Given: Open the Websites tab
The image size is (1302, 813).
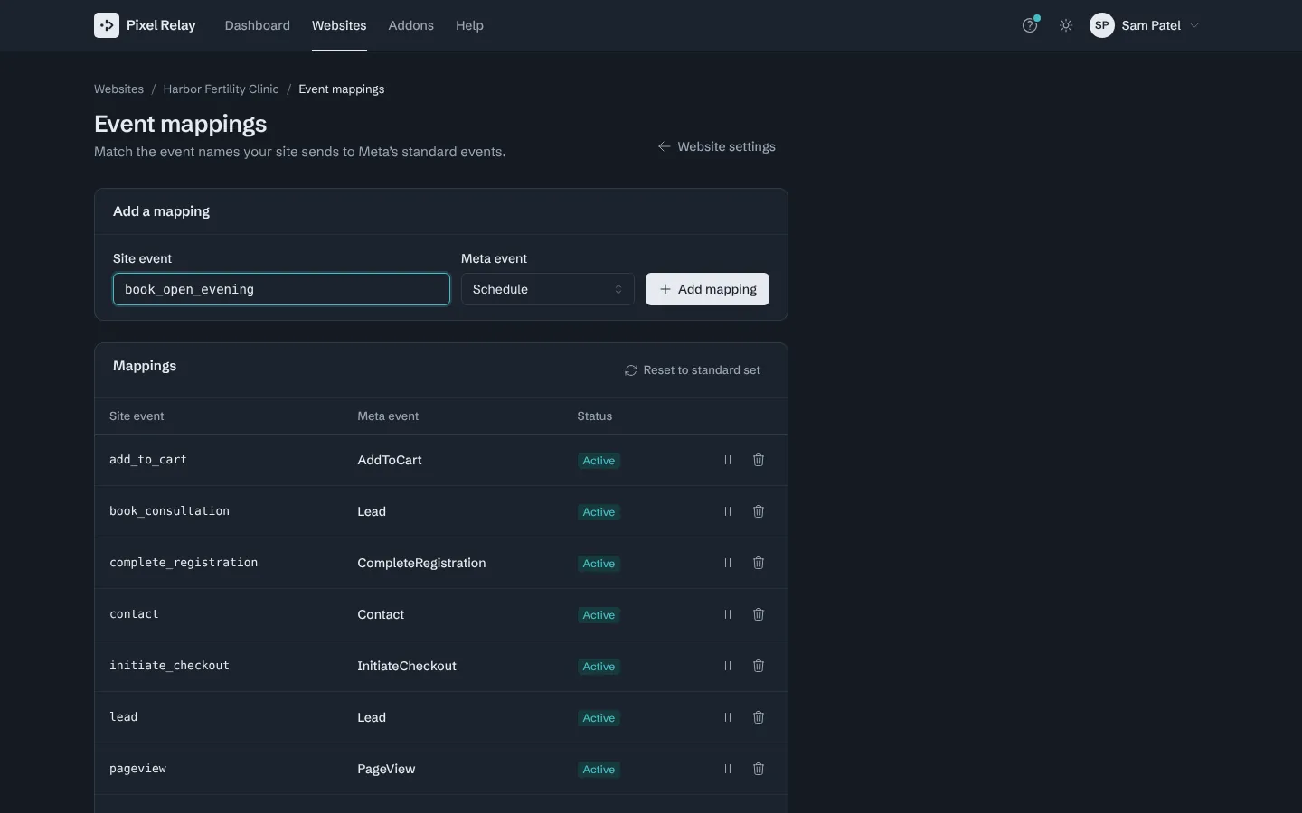Looking at the screenshot, I should (x=339, y=25).
